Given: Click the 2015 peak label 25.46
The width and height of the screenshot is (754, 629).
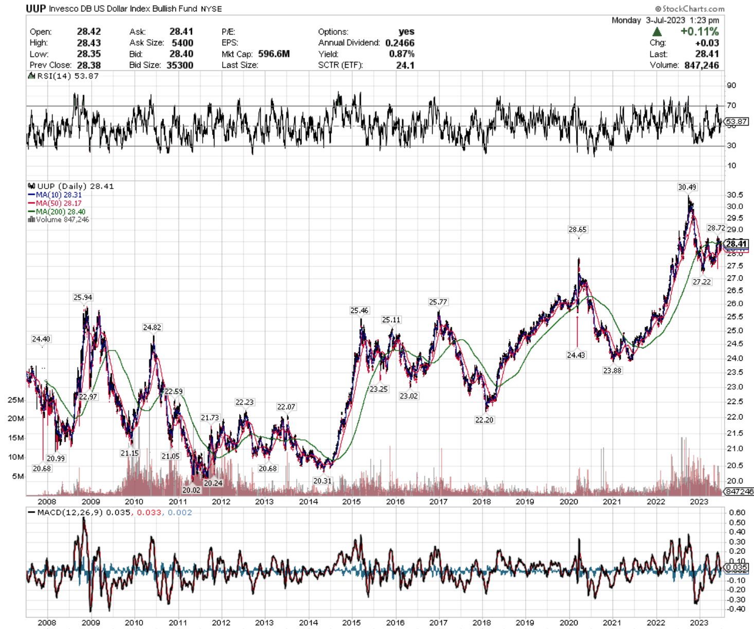Looking at the screenshot, I should point(360,310).
